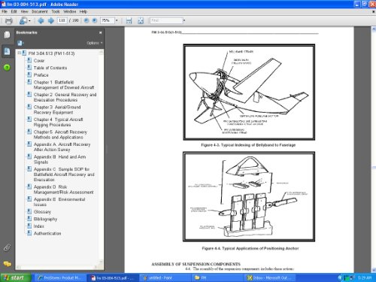The image size is (376, 282).
Task: Click the Figure 4-4 positioning anchor illustration
Action: pyautogui.click(x=249, y=196)
